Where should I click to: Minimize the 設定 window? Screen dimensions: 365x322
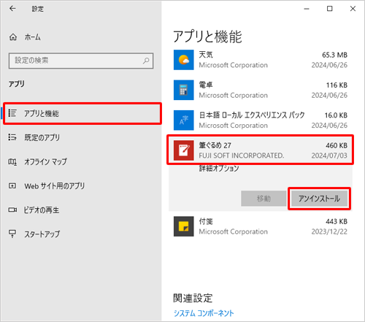[307, 9]
